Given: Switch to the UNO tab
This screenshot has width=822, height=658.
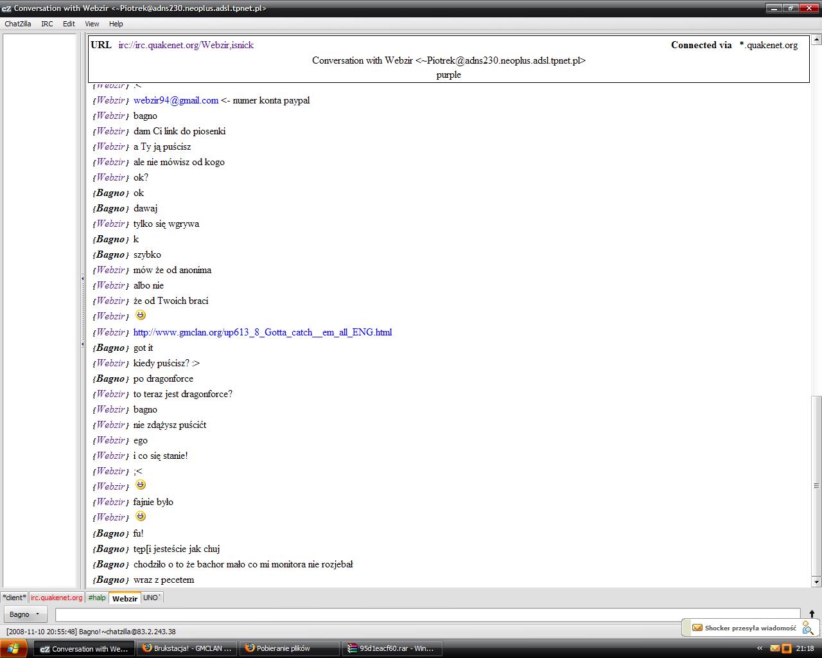Looking at the screenshot, I should point(152,598).
